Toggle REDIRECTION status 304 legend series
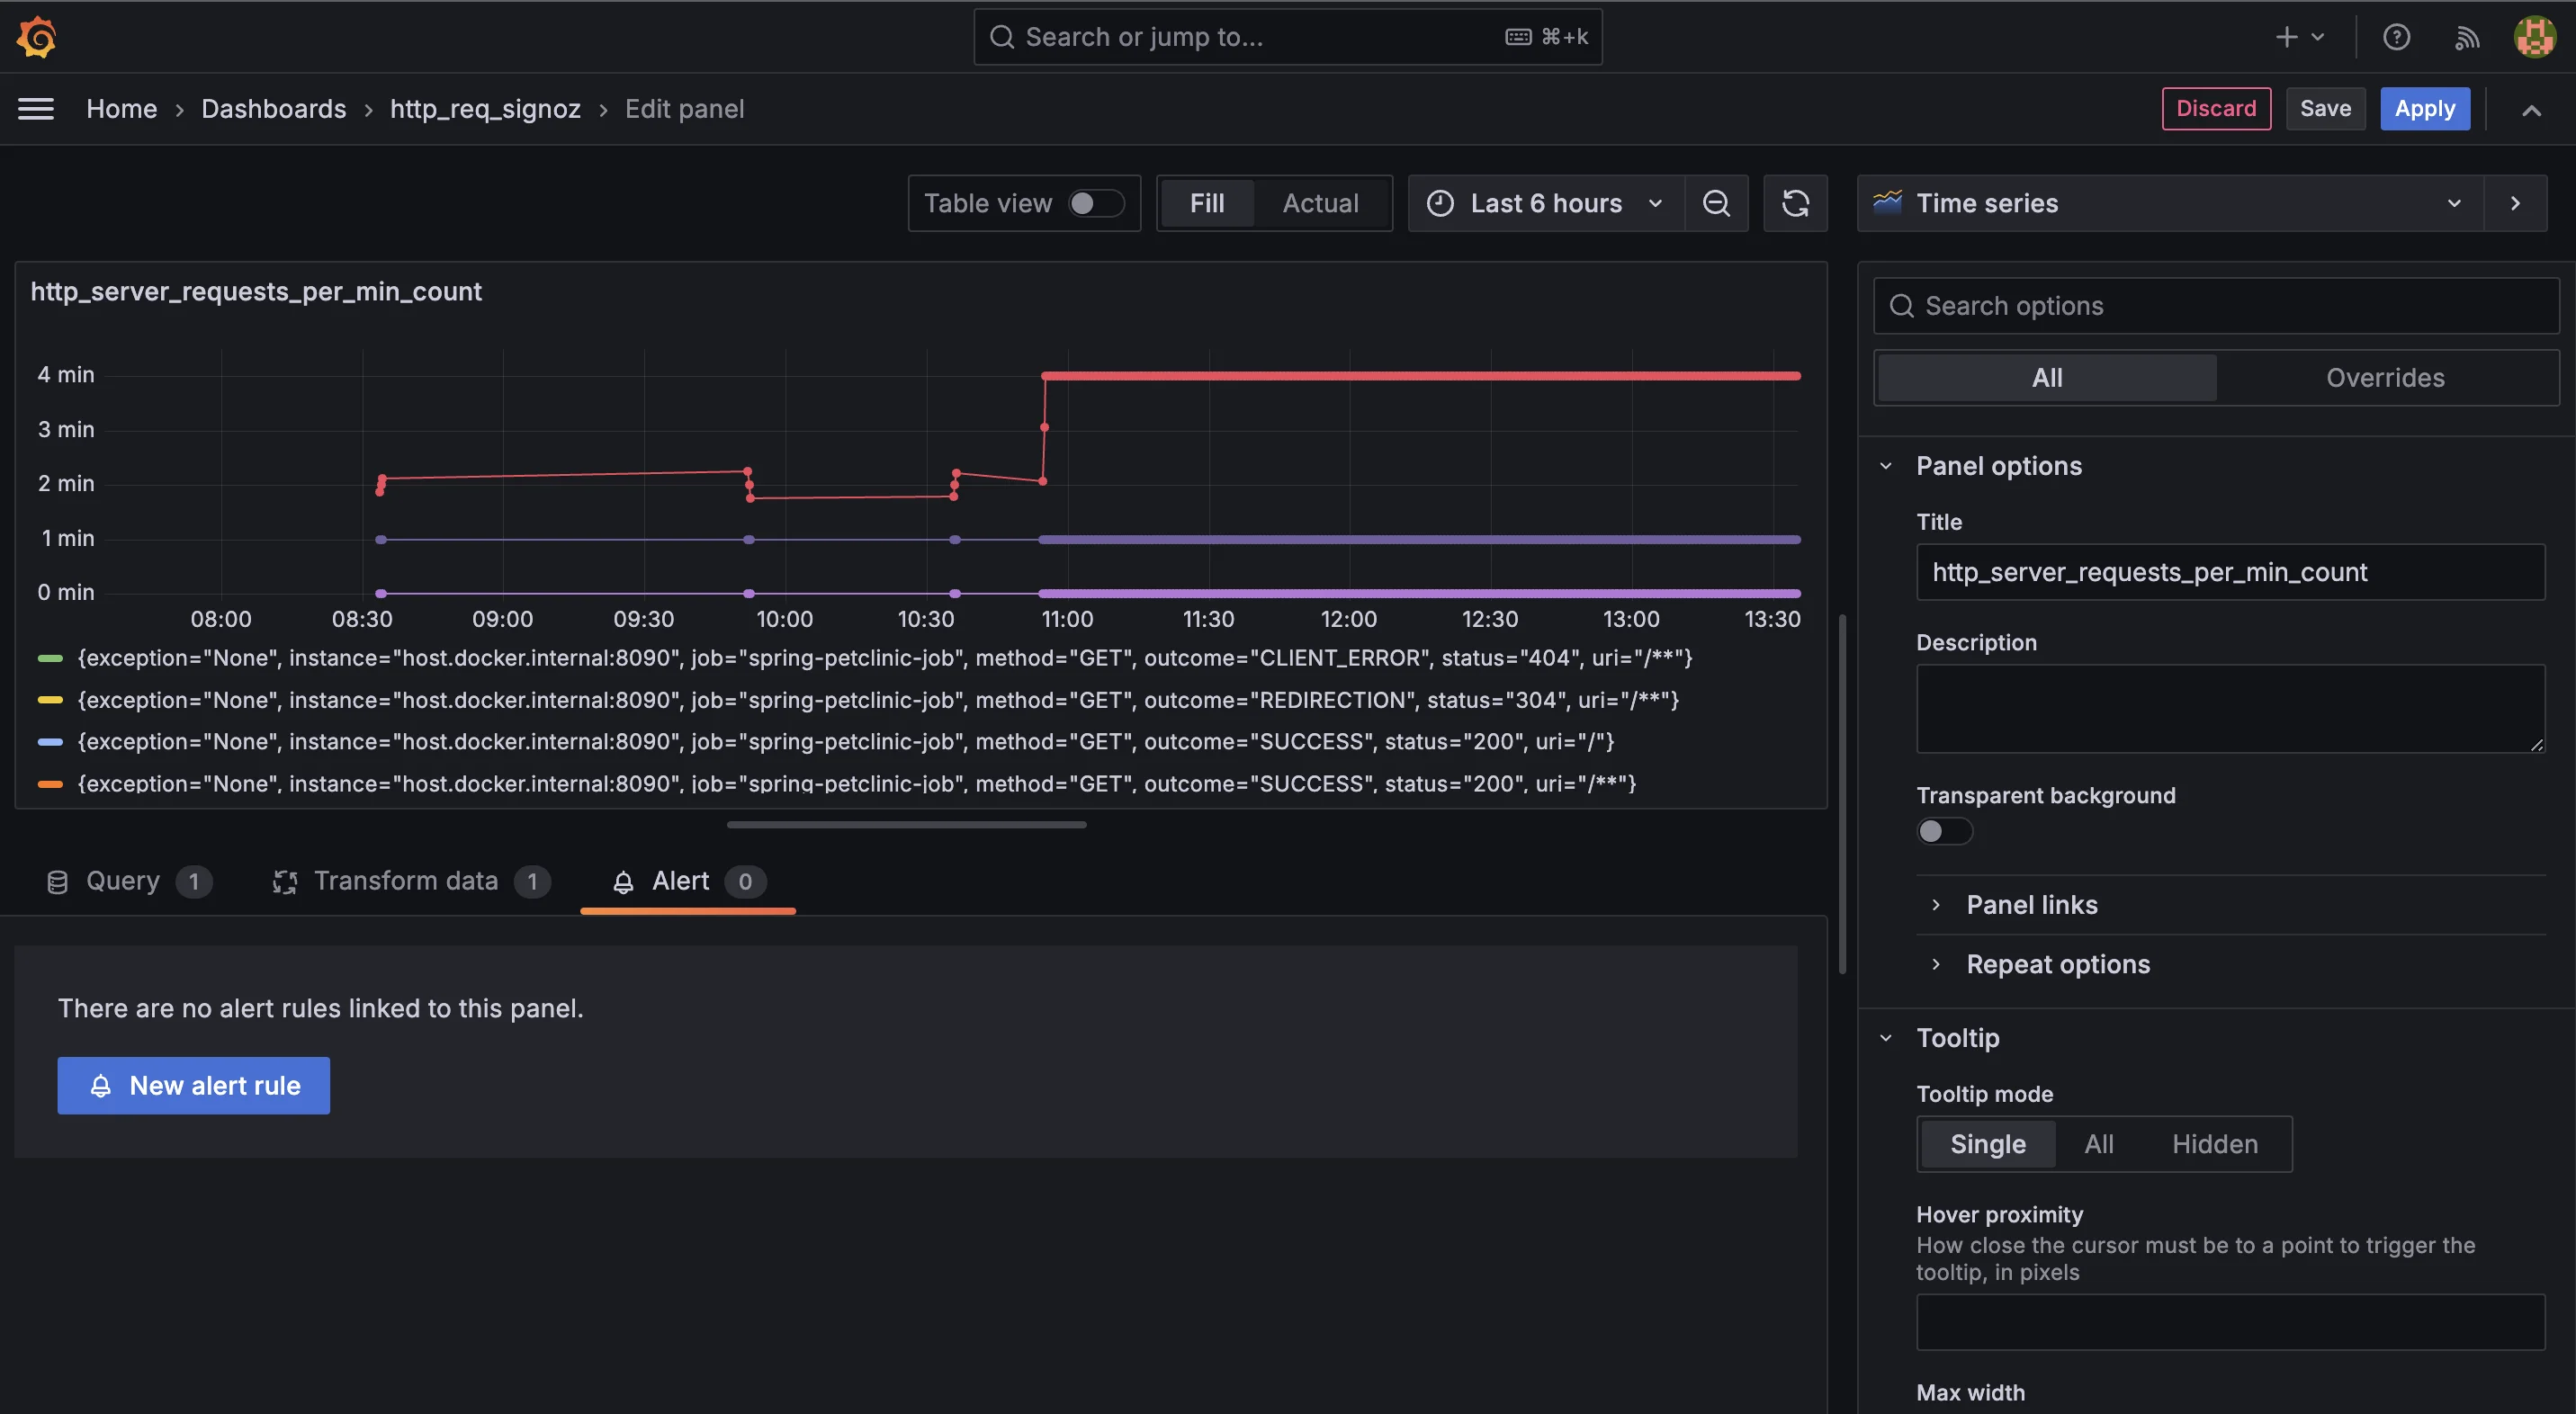The height and width of the screenshot is (1414, 2576). pos(877,700)
